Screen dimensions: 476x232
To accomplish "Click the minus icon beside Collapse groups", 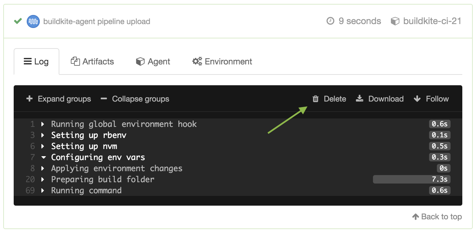I will [x=103, y=99].
